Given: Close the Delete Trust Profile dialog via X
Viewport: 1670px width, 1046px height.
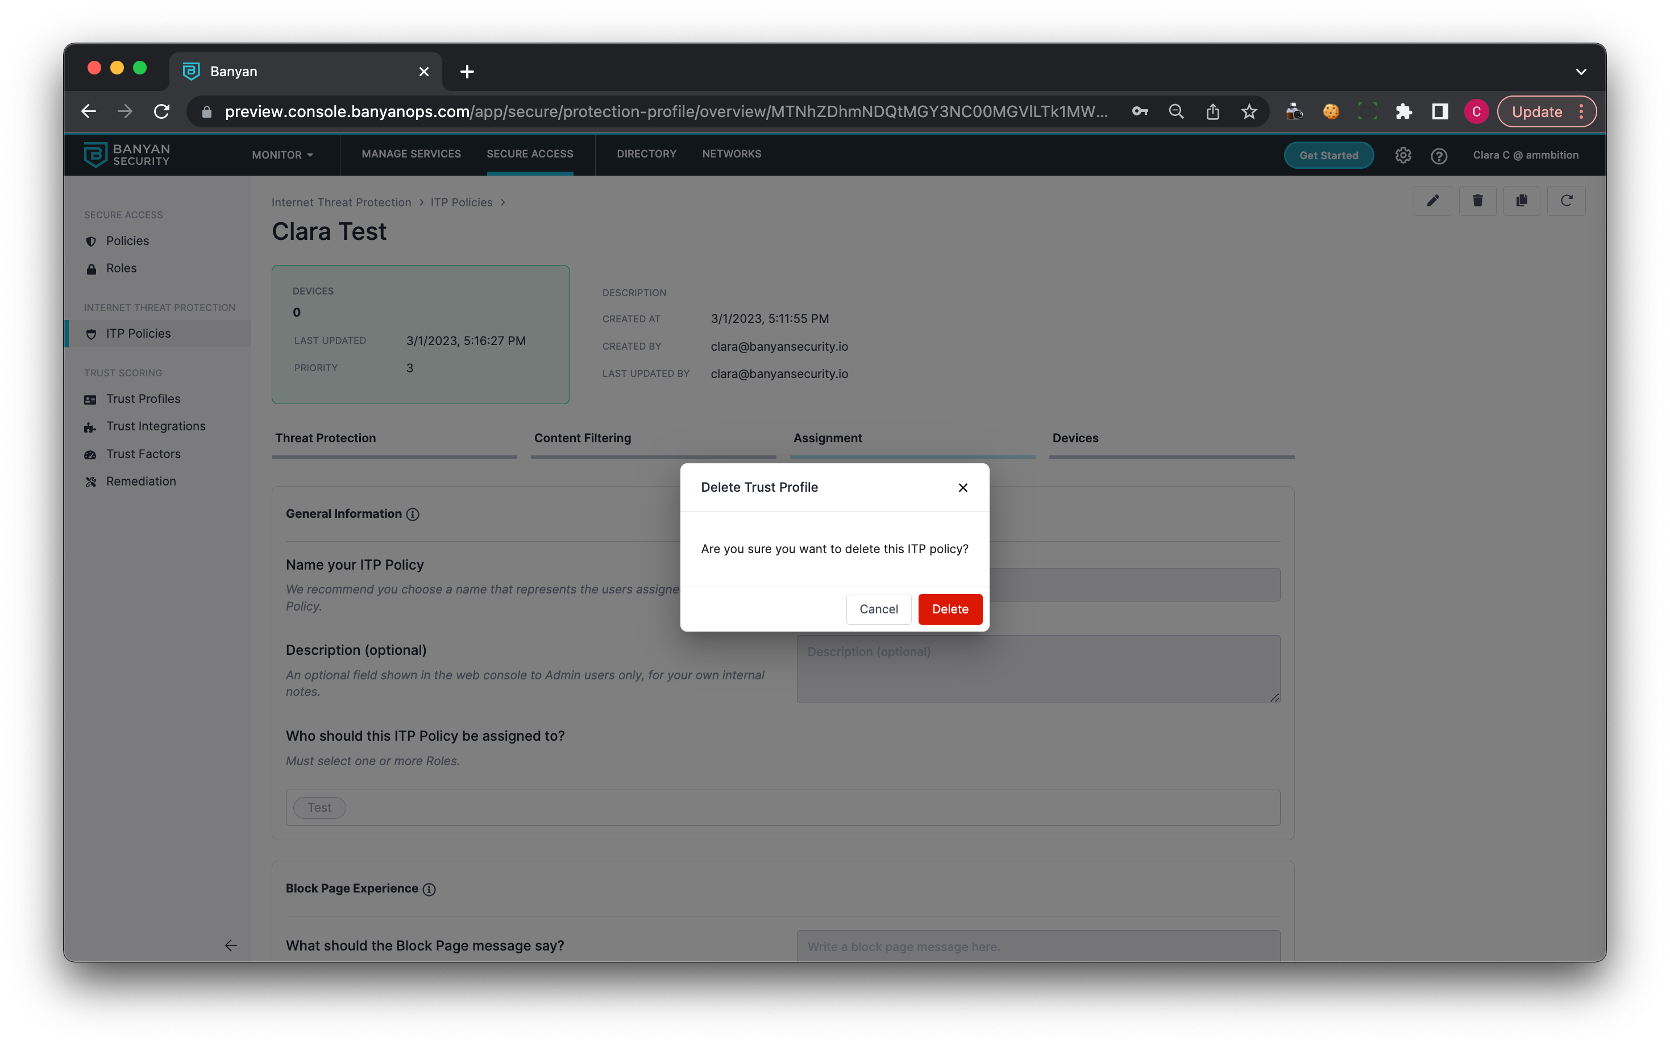Looking at the screenshot, I should [962, 488].
